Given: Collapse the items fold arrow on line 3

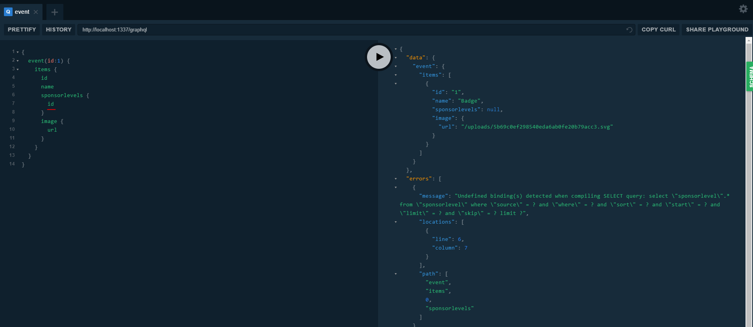Looking at the screenshot, I should click(x=18, y=69).
